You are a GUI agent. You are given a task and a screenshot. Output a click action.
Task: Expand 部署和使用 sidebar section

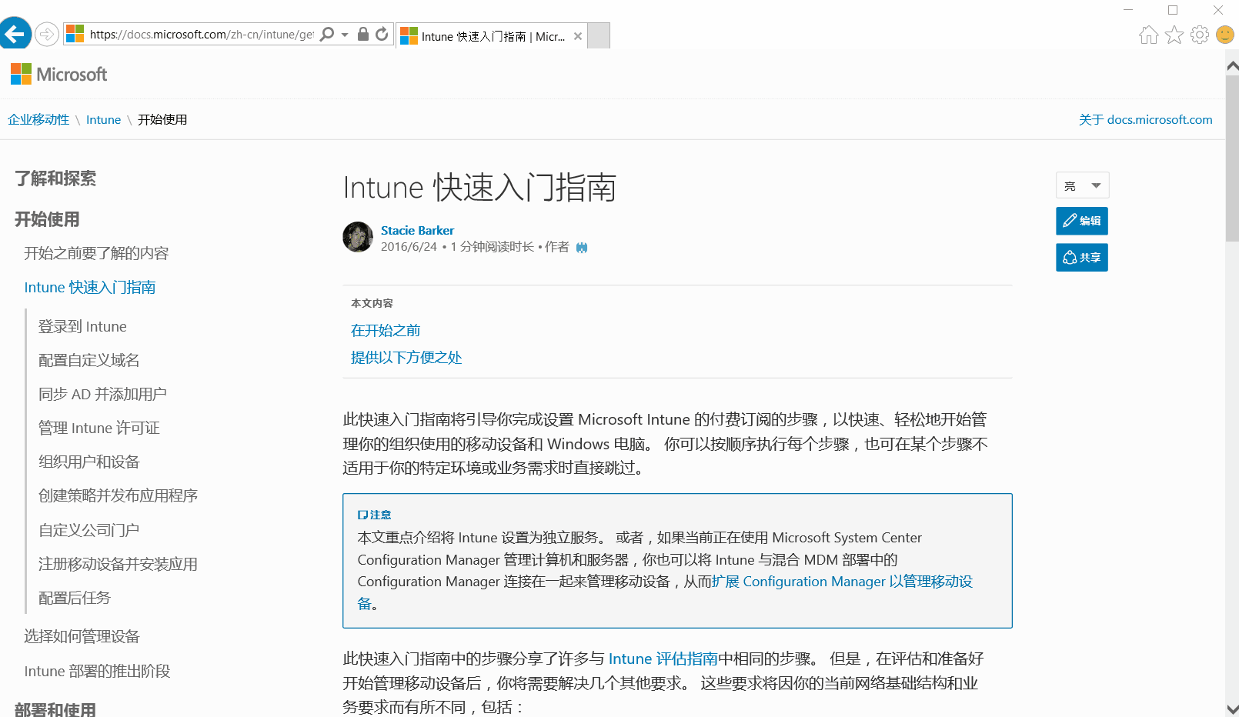click(55, 709)
